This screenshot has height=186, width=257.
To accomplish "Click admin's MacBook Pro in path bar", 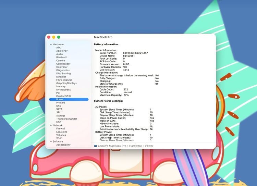I will (112, 146).
